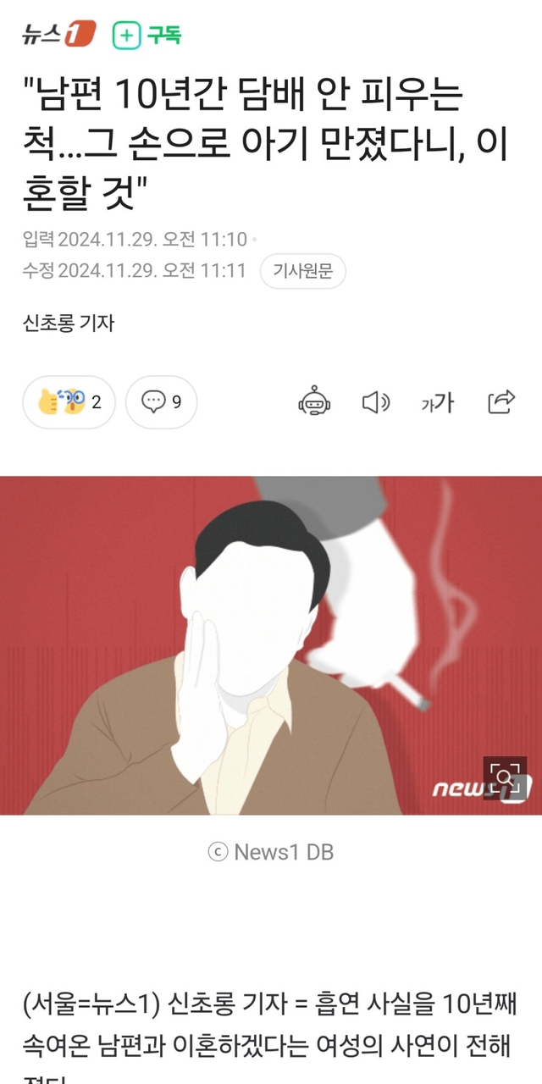Image resolution: width=542 pixels, height=1084 pixels.
Task: Change font size with 가가 icon
Action: click(438, 402)
